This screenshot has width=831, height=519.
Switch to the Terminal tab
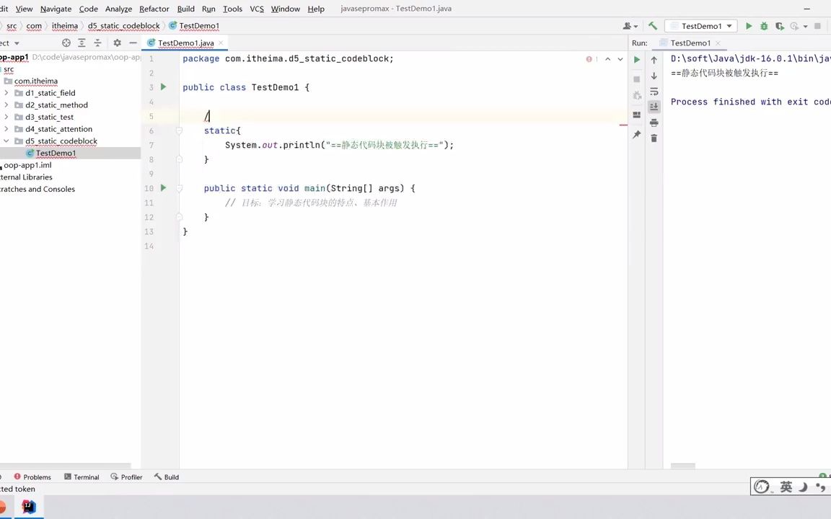[x=86, y=476]
